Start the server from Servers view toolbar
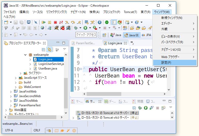This screenshot has height=136, width=199. (x=146, y=108)
